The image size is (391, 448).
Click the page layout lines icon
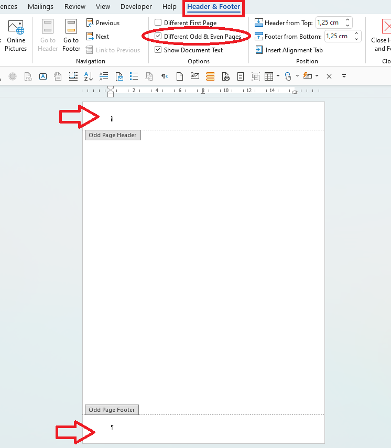click(241, 76)
